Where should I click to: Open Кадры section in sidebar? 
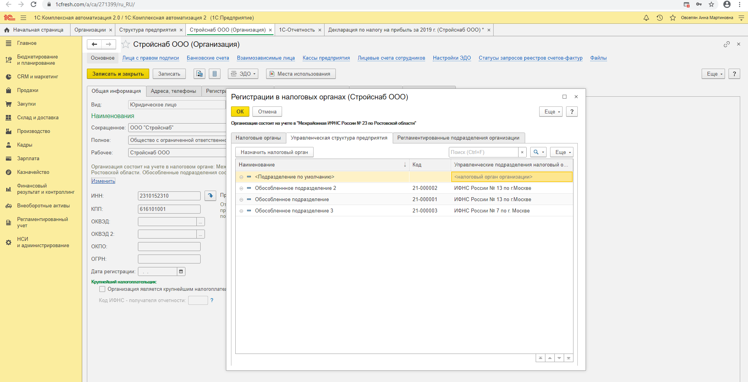(x=25, y=145)
